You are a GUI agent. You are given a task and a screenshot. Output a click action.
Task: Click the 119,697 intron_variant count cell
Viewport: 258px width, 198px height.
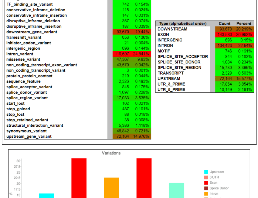point(121,54)
